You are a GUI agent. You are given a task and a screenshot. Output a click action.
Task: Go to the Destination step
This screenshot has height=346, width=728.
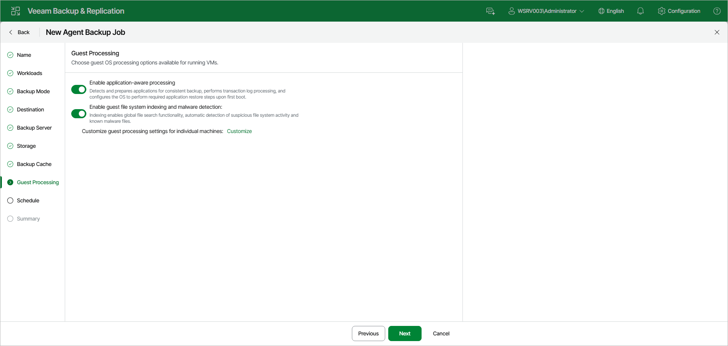pos(30,110)
